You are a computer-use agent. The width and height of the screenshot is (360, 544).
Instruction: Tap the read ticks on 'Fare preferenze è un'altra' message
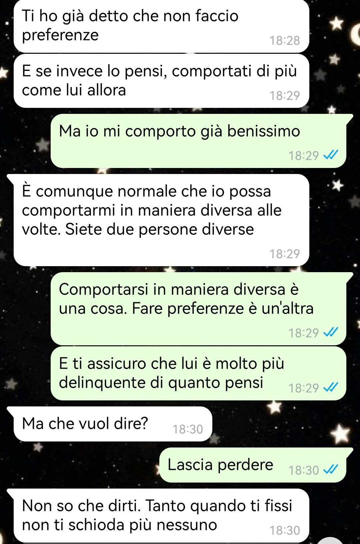pyautogui.click(x=331, y=333)
